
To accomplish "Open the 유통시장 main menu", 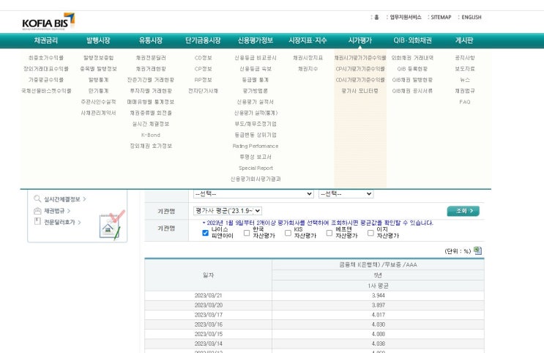I will (x=151, y=40).
